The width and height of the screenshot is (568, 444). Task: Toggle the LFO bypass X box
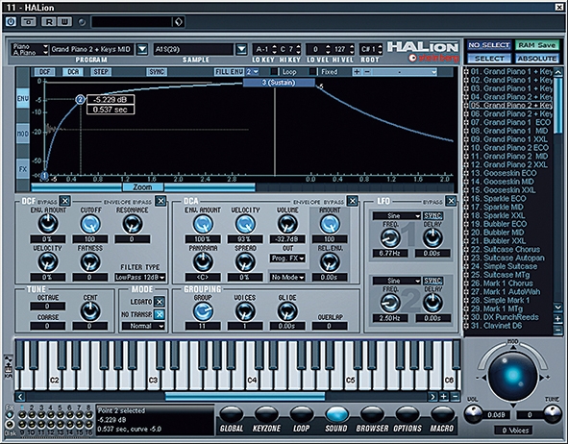tap(451, 201)
